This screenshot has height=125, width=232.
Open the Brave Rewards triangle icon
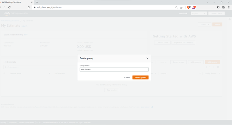[194, 7]
